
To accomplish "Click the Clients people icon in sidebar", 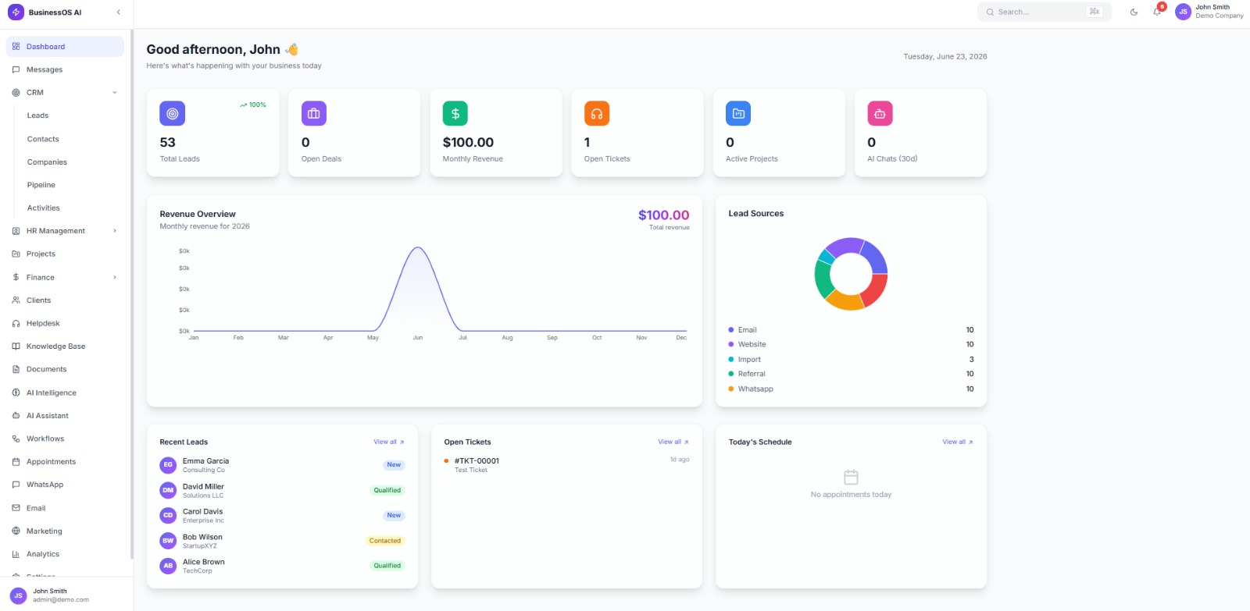I will tap(16, 300).
